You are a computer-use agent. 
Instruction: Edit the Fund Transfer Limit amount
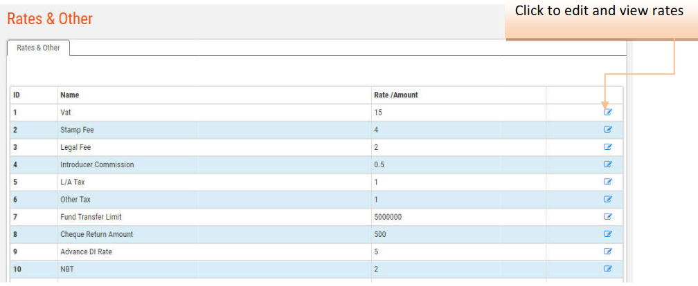point(608,216)
